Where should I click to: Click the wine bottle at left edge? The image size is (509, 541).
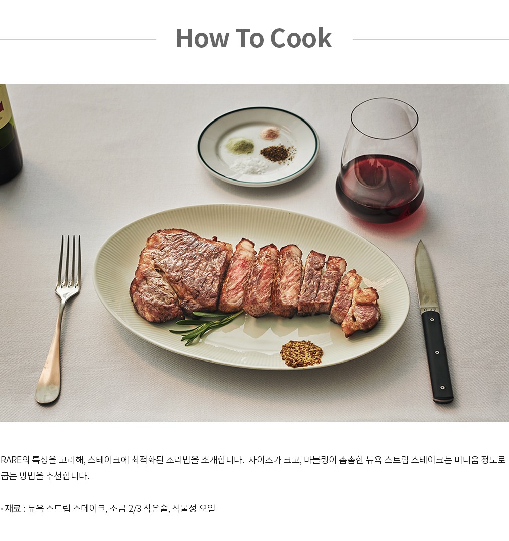(10, 135)
